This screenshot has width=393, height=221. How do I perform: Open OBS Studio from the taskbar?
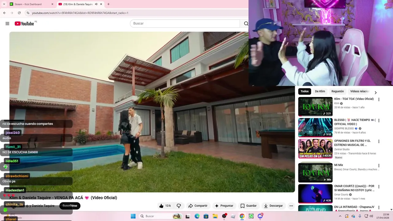[x=224, y=216]
